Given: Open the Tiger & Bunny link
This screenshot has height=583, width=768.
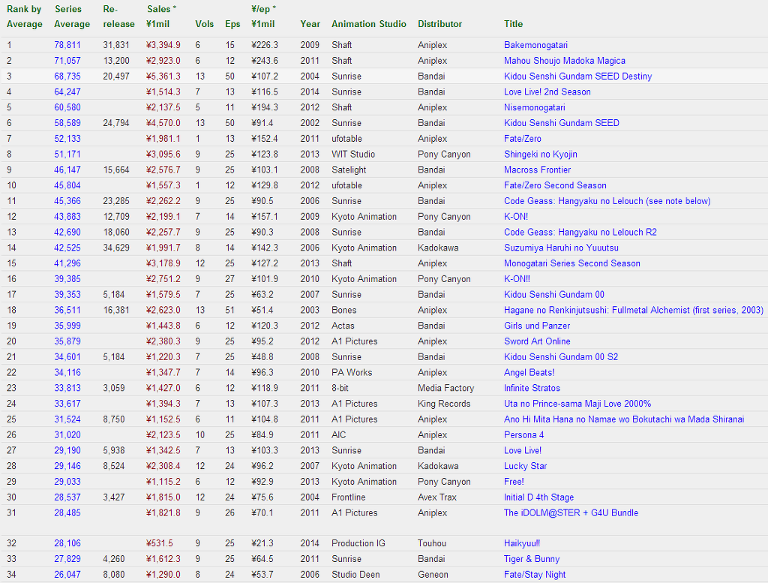Looking at the screenshot, I should pyautogui.click(x=532, y=560).
